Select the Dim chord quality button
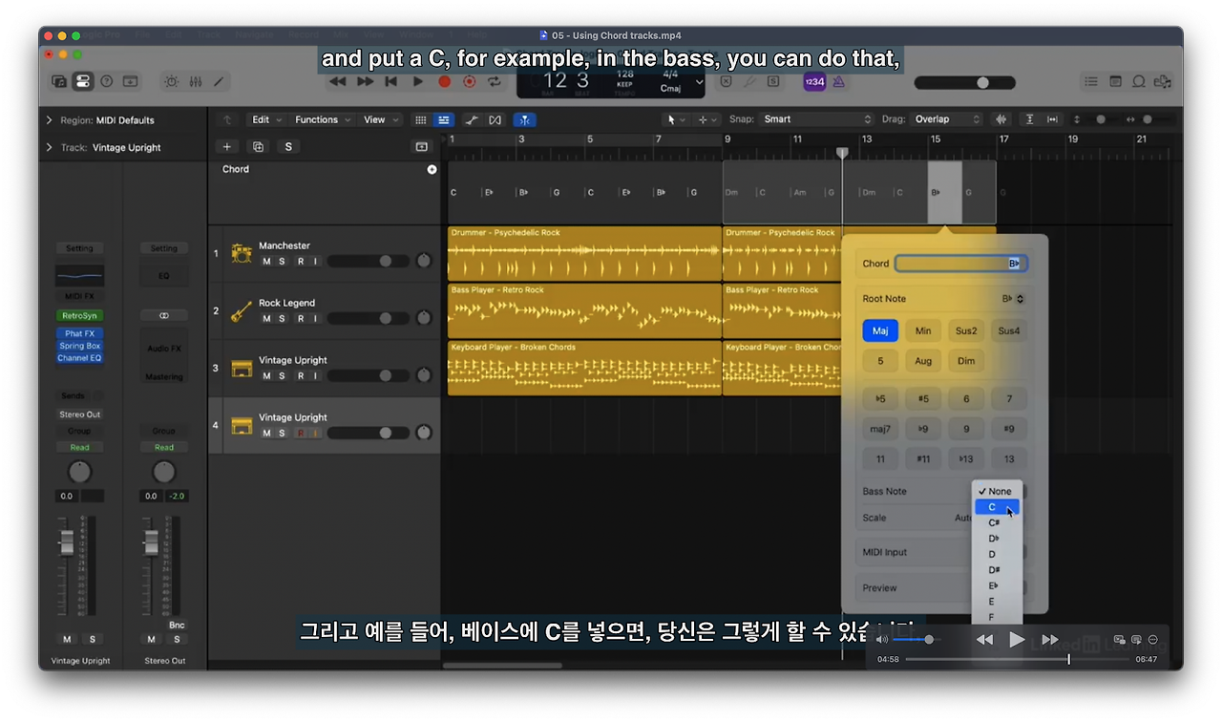 click(966, 361)
